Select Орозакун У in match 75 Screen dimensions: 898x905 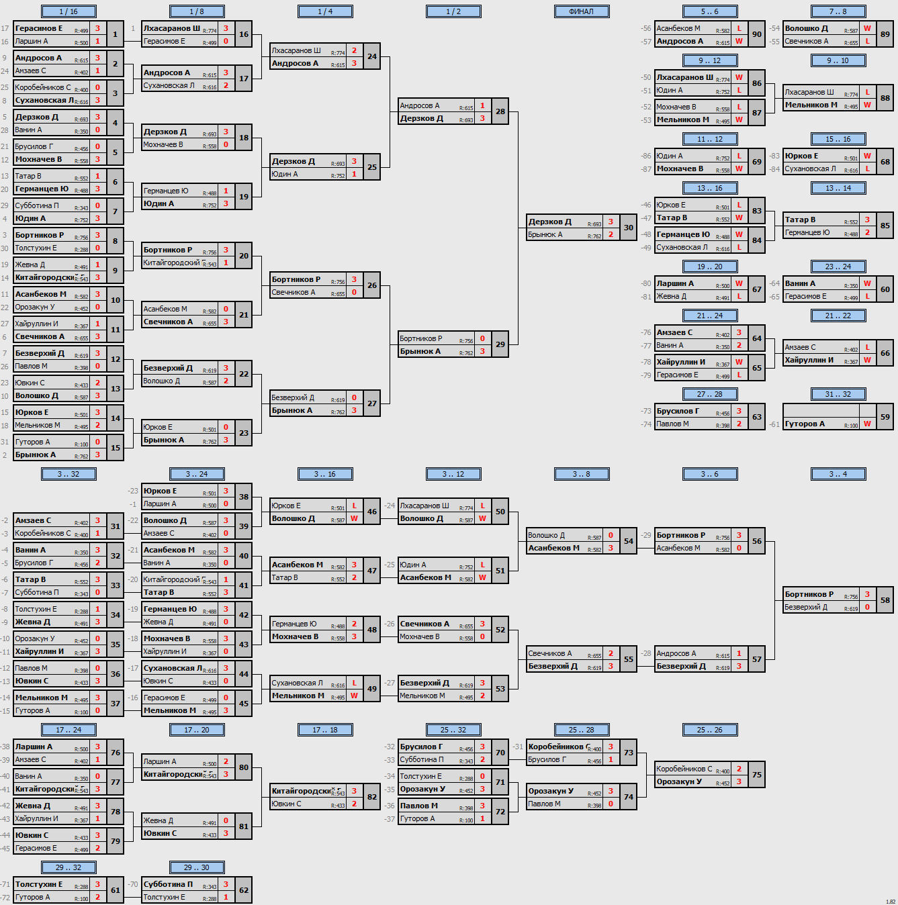(x=679, y=781)
